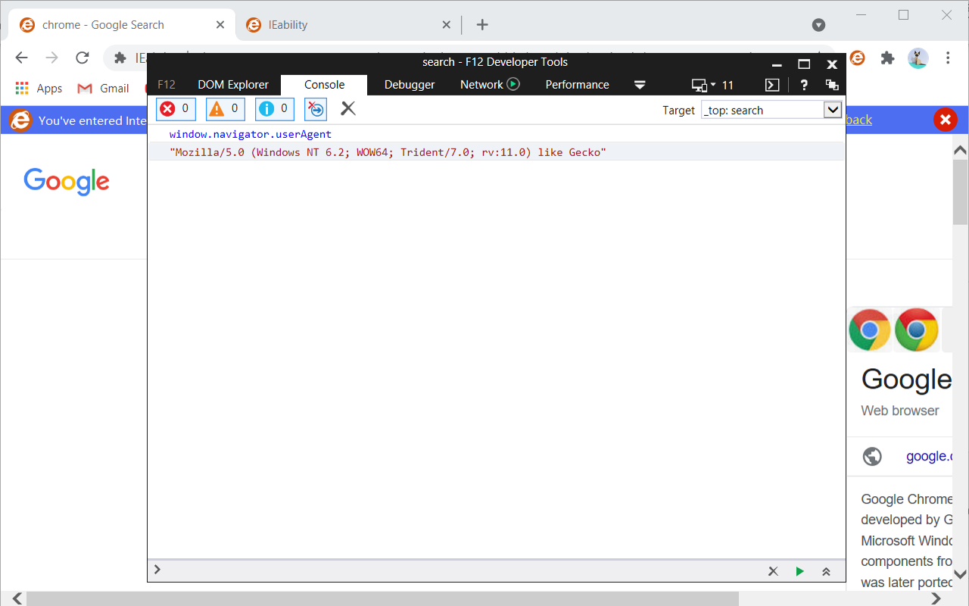This screenshot has height=606, width=969.
Task: Switch to the Debugger tab
Action: (410, 85)
